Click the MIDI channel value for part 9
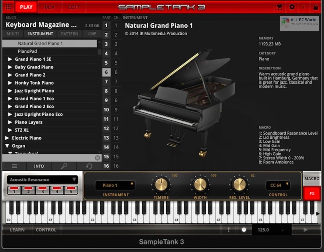The height and width of the screenshot is (252, 324). 116,100
